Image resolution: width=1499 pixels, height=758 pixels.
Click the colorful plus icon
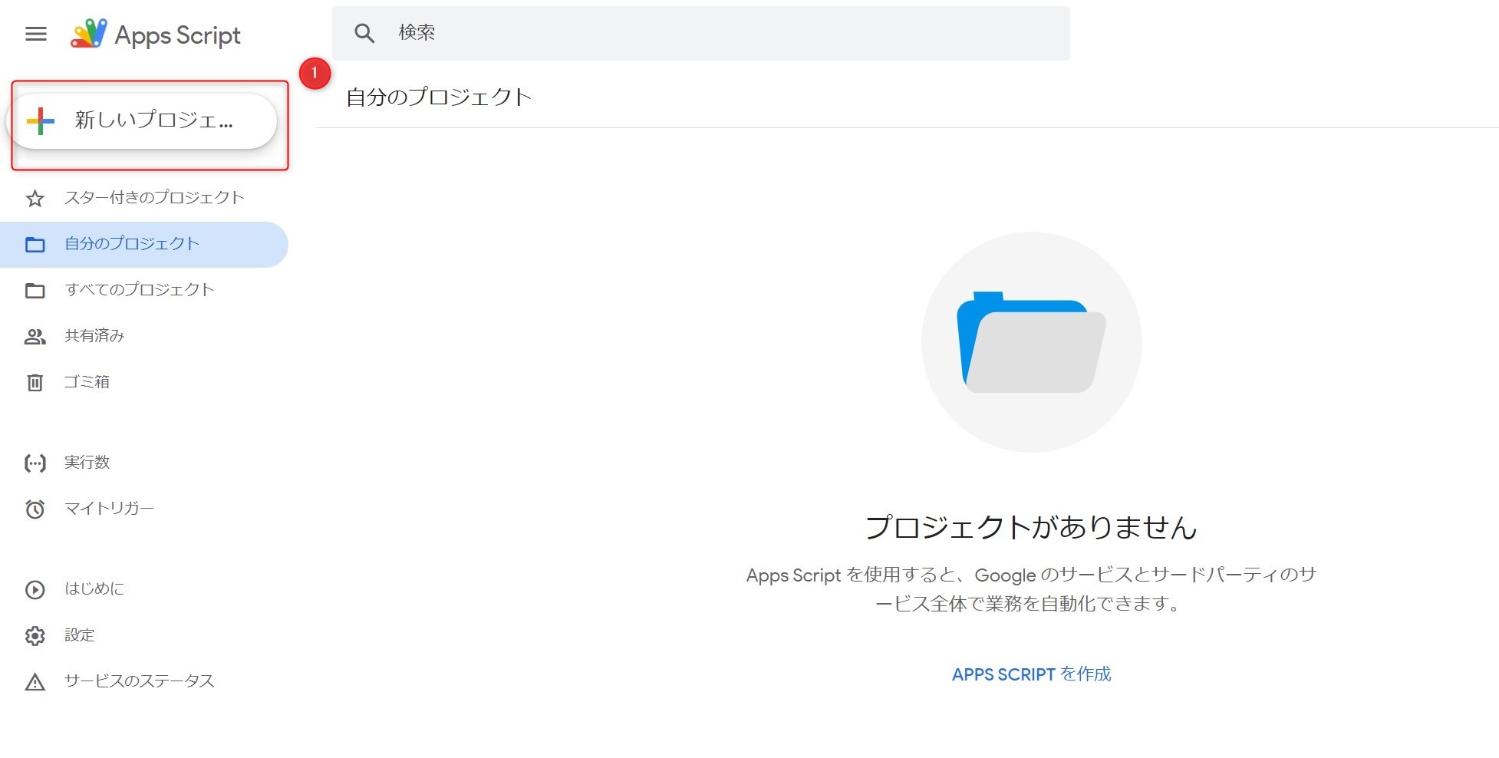click(x=41, y=121)
